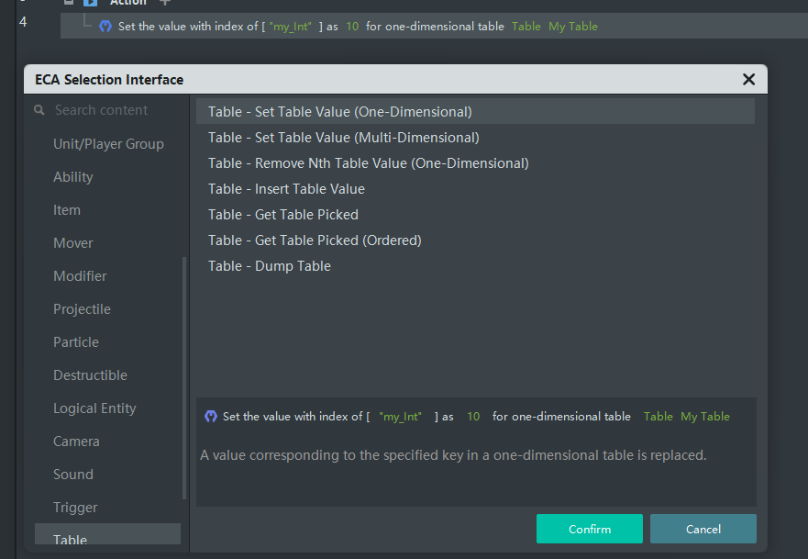Click the Confirm button

tap(590, 529)
